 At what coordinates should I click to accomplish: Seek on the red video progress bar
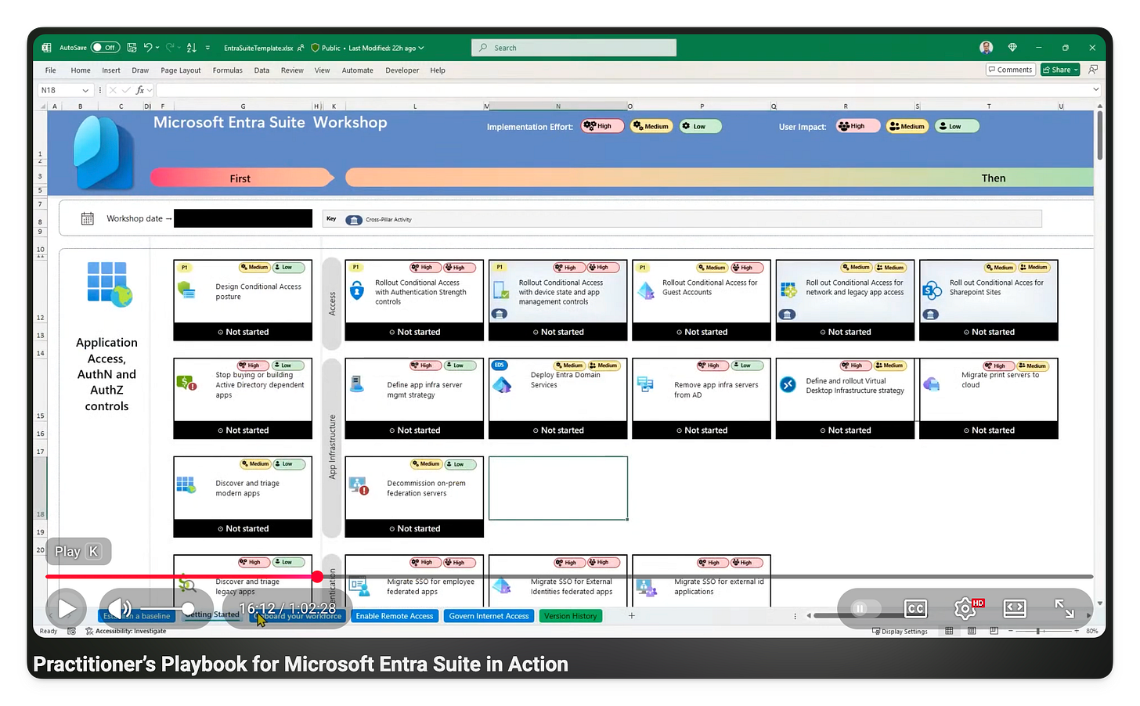(569, 577)
